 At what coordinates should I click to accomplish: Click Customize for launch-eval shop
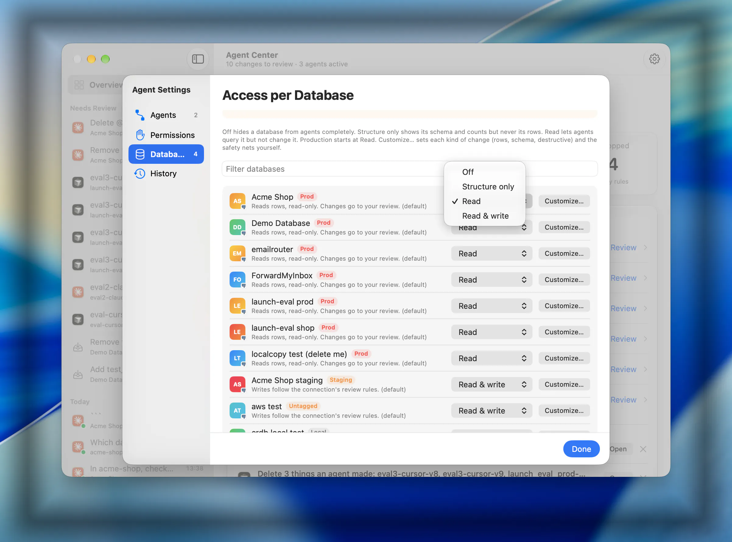(x=564, y=332)
